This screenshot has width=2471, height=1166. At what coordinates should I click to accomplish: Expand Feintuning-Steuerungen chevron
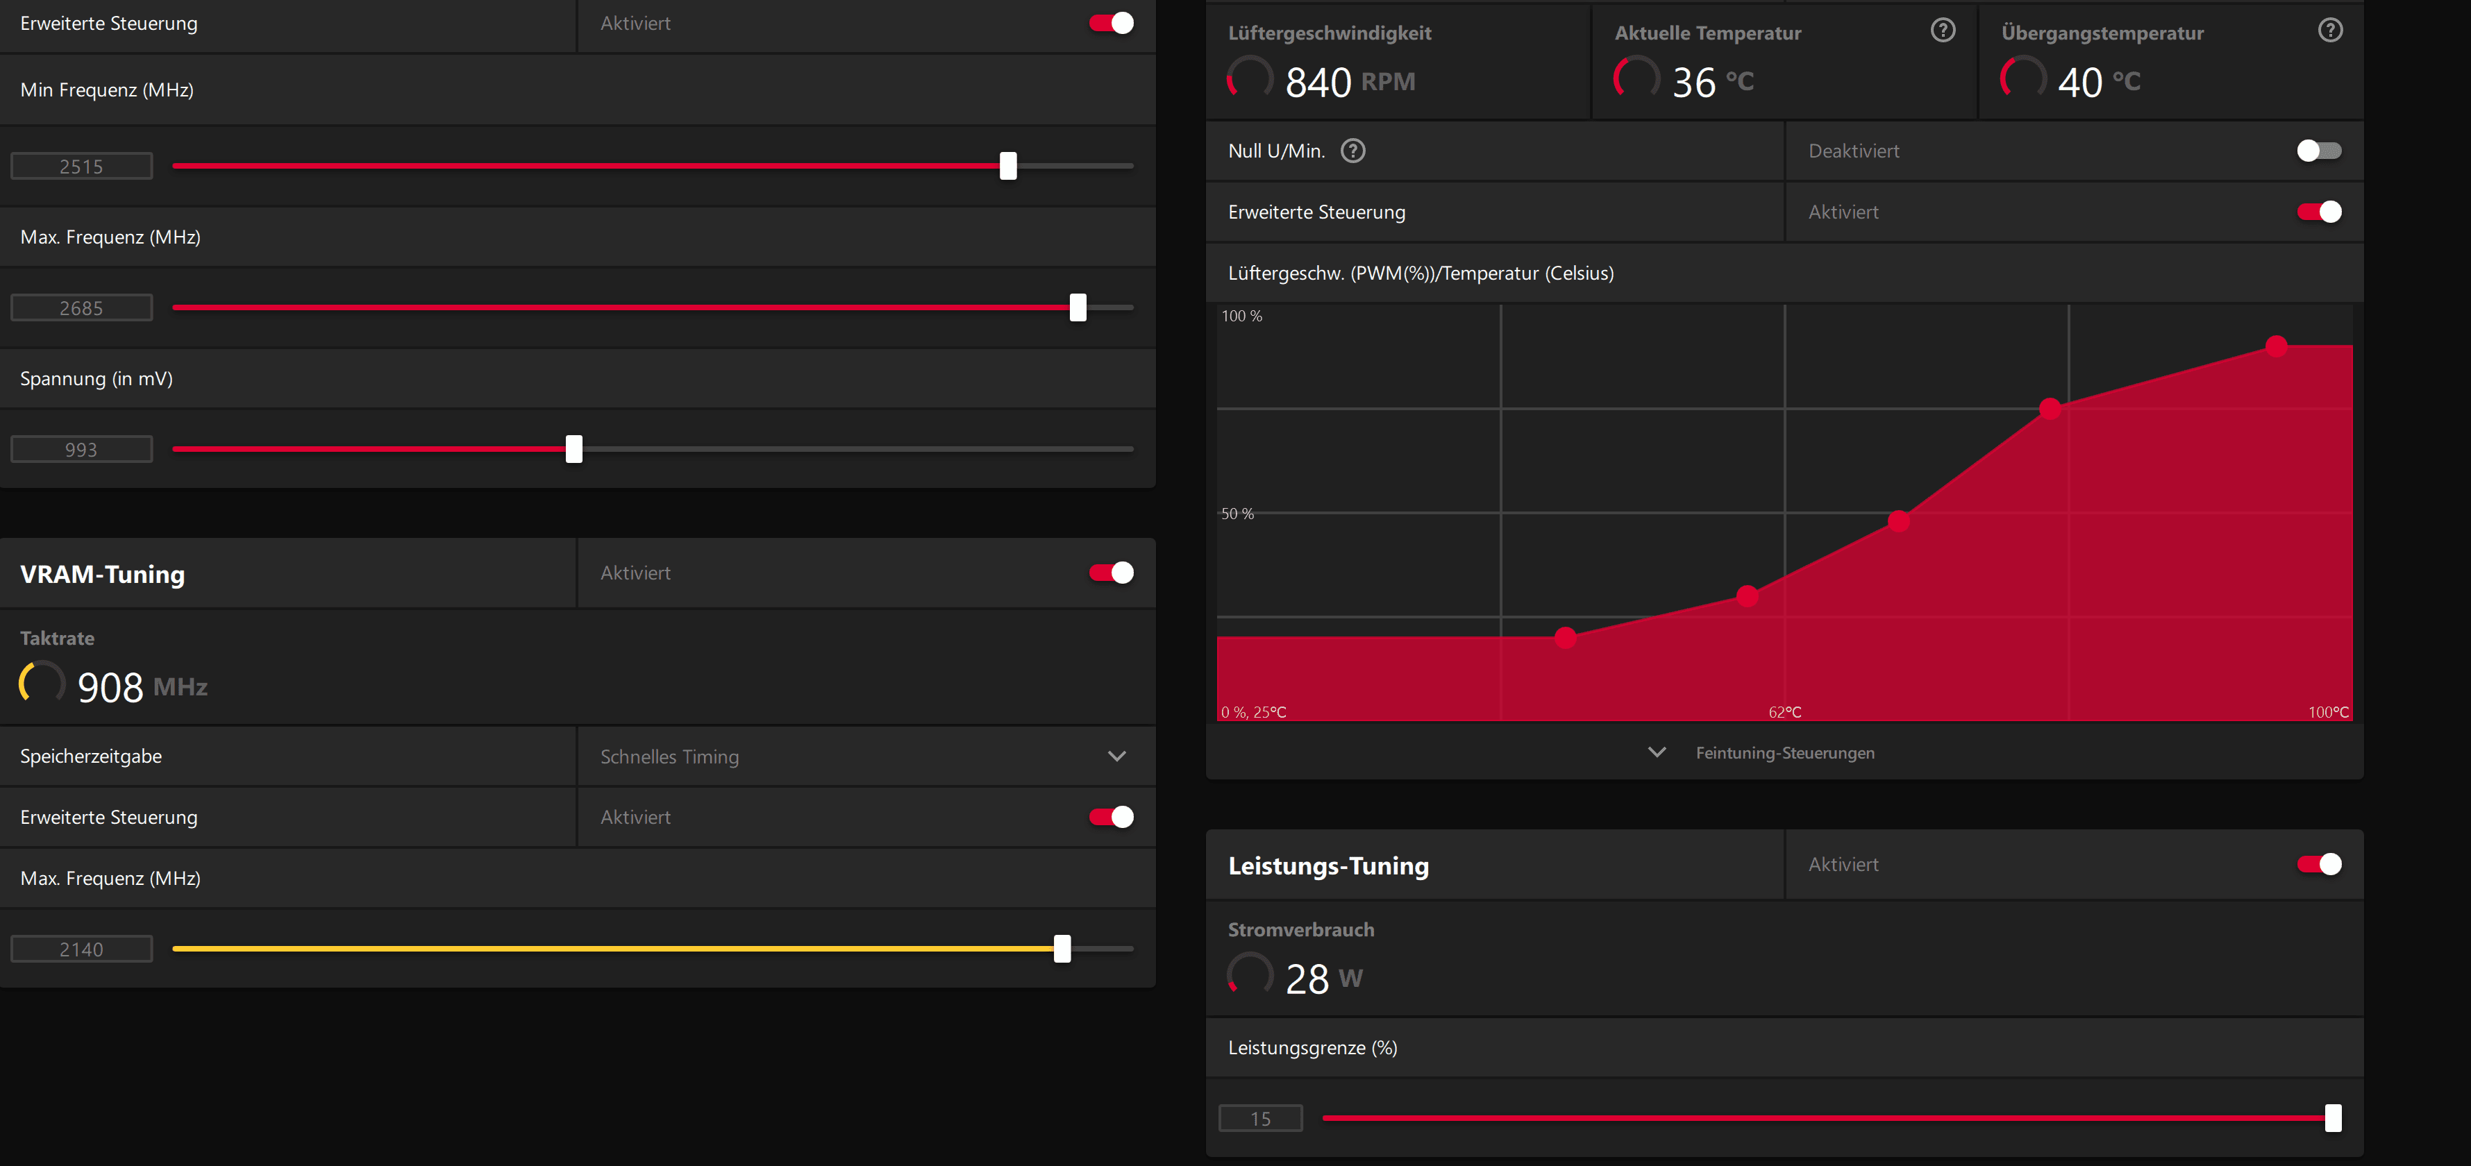(1657, 753)
